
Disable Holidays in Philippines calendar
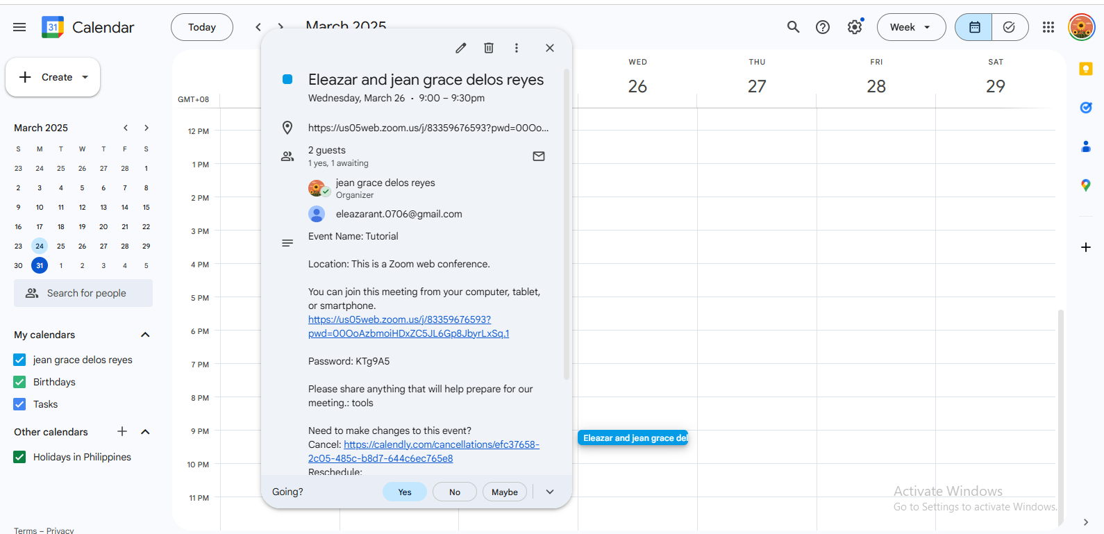click(x=20, y=457)
